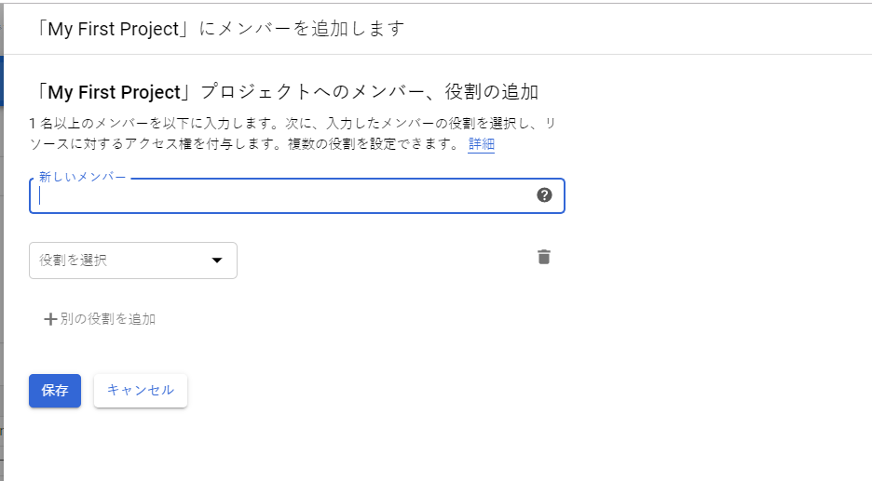Click bold My First Project in section heading

click(x=114, y=92)
